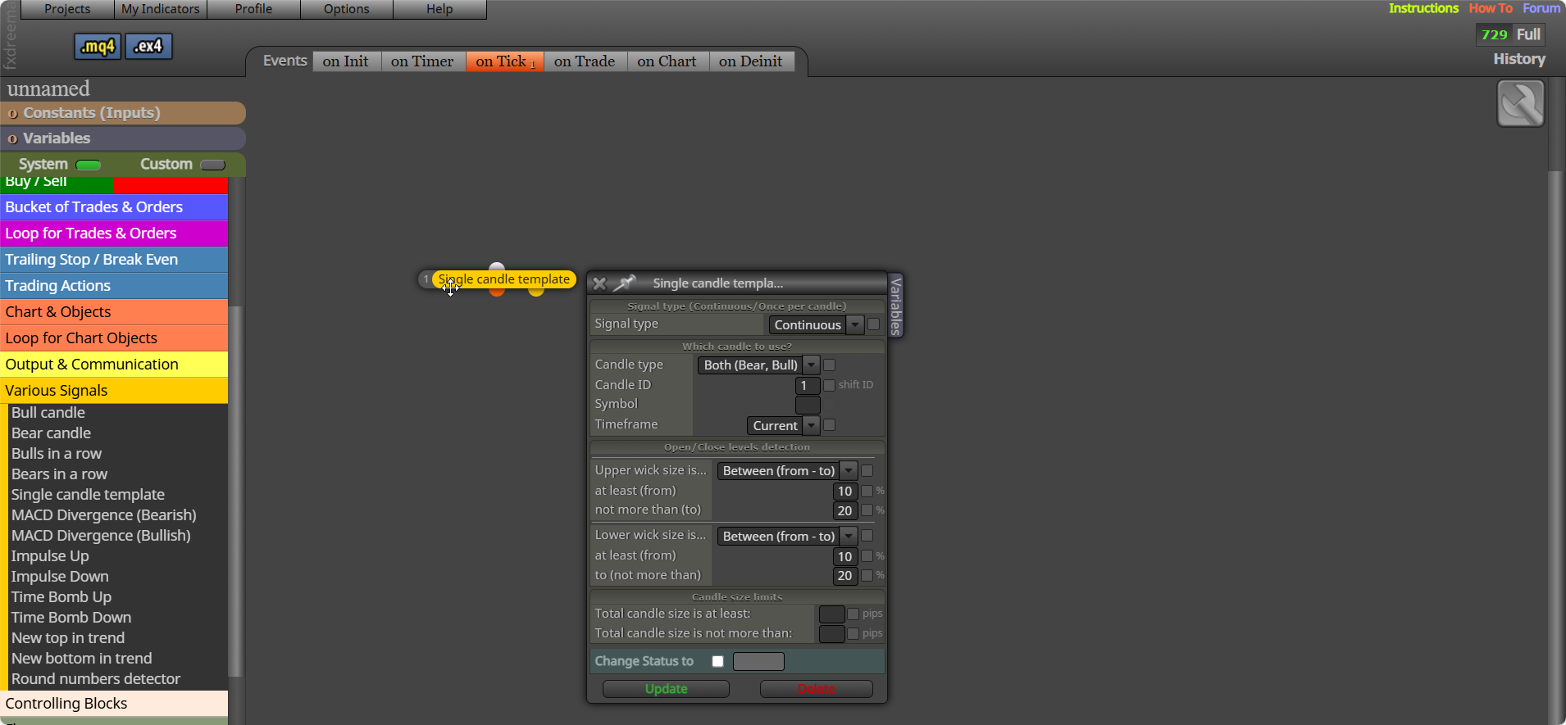Screen dimensions: 1566x725
Task: Tick the checkbox beside Signal type
Action: (x=874, y=324)
